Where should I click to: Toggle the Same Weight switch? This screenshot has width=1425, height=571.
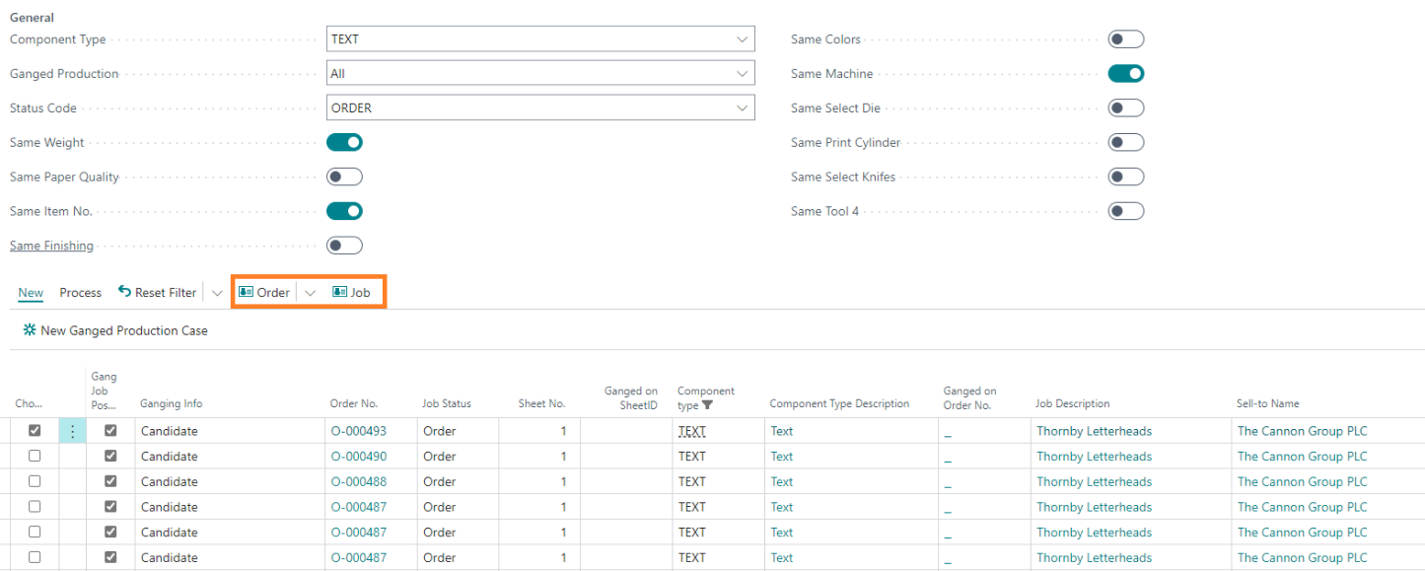344,143
